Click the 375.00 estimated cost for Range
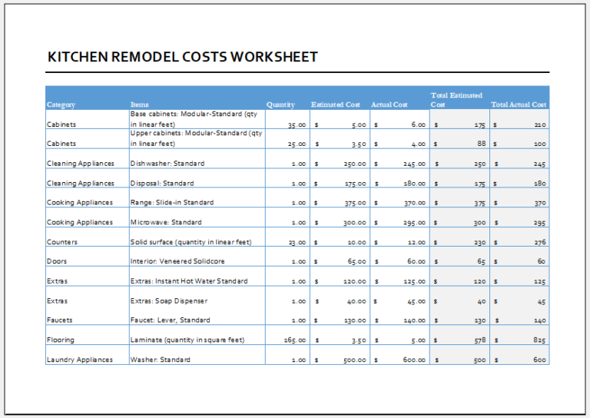 [340, 197]
